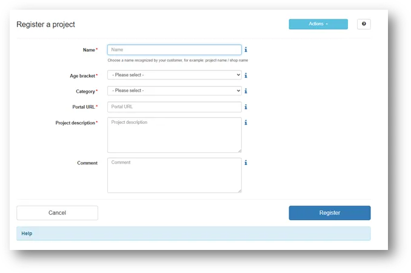This screenshot has width=411, height=273.
Task: Expand the Age bracket select box
Action: 175,75
